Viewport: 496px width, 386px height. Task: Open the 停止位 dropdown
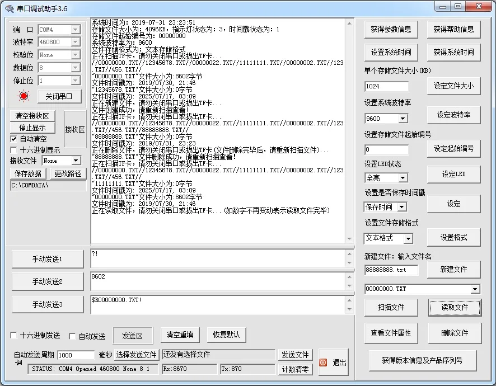point(75,81)
